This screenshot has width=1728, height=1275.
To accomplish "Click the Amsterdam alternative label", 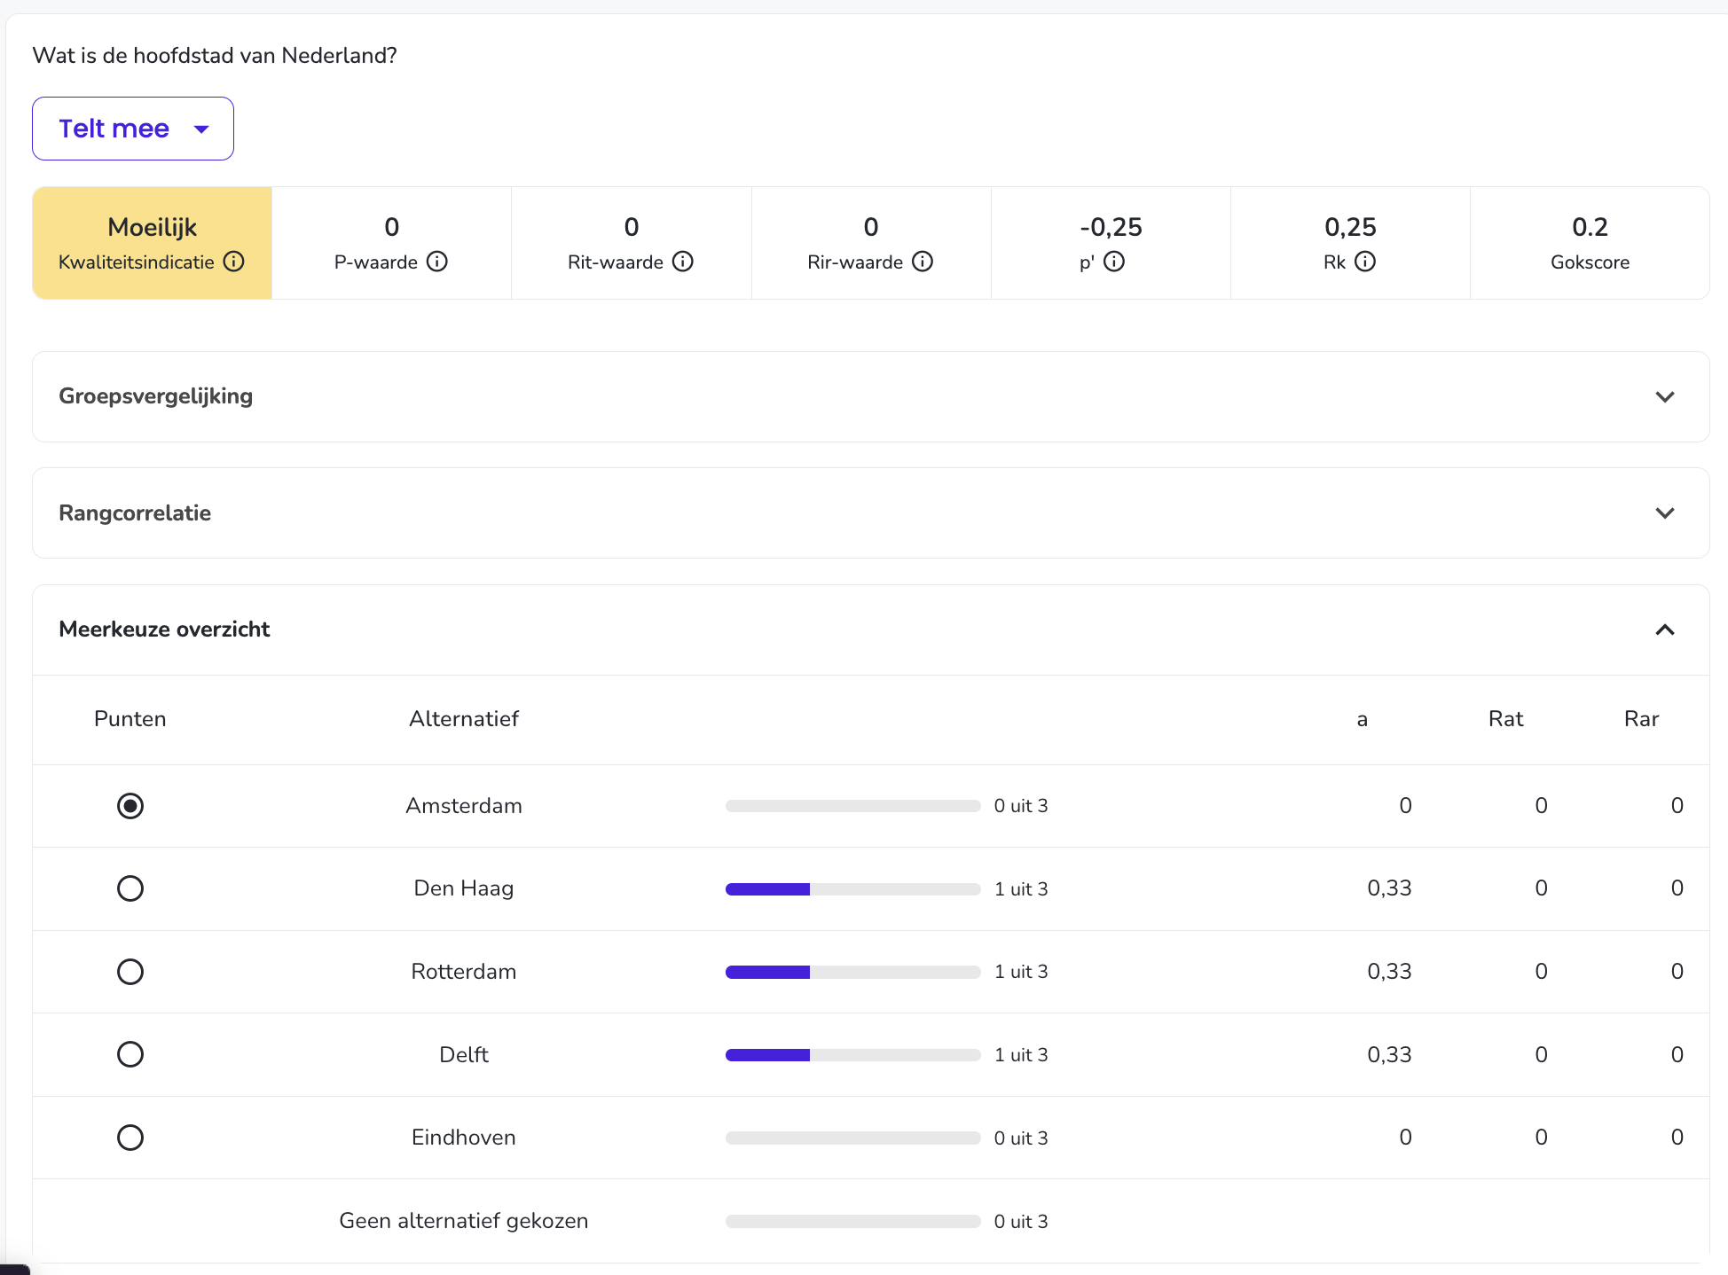I will click(x=464, y=806).
